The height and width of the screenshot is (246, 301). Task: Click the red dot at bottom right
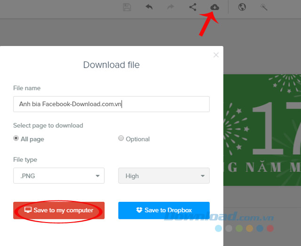270,229
